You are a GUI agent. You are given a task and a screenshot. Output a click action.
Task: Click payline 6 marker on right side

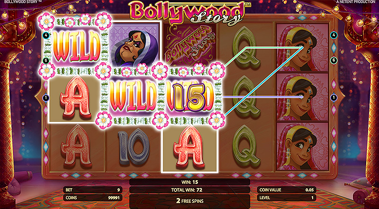pos(334,61)
